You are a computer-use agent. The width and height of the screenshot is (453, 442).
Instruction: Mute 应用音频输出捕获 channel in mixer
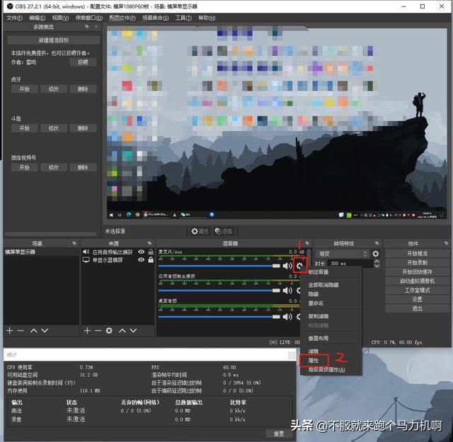point(287,290)
